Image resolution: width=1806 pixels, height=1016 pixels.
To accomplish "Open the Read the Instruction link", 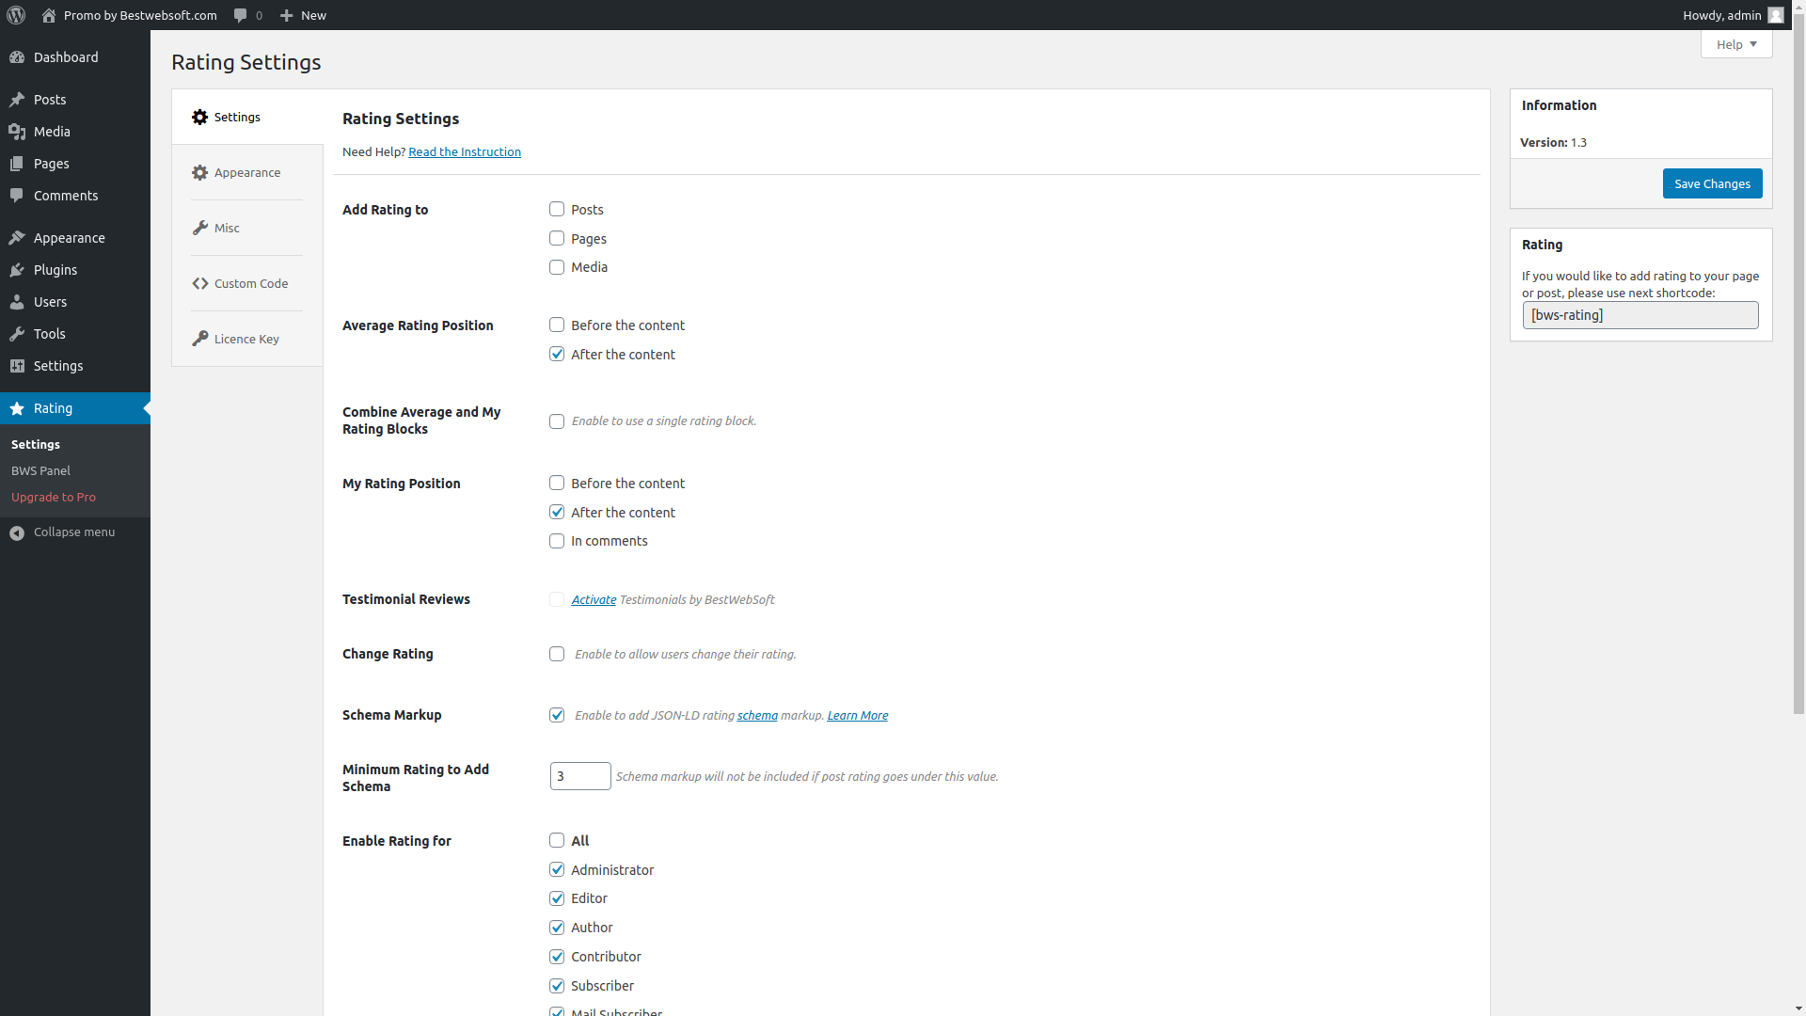I will 465,151.
